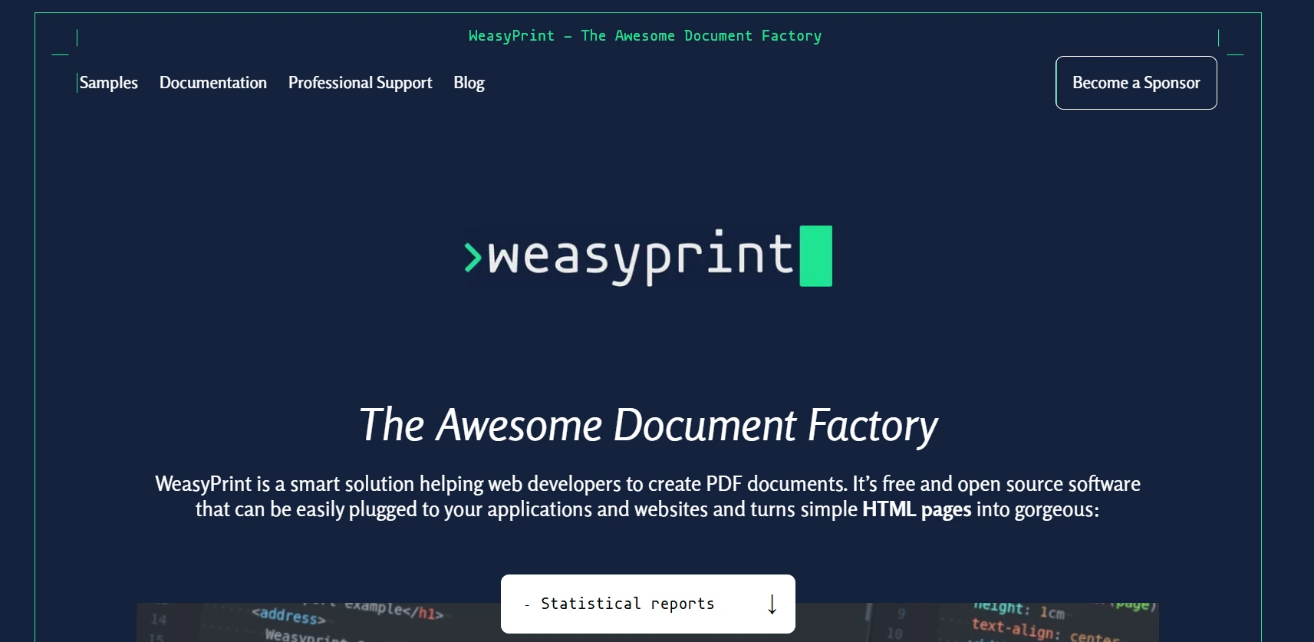Go to the Documentation page

tap(213, 83)
